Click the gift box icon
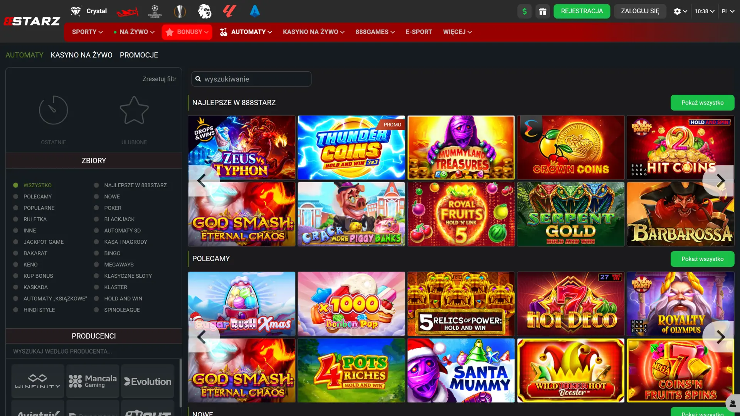Image resolution: width=740 pixels, height=416 pixels. pos(543,11)
